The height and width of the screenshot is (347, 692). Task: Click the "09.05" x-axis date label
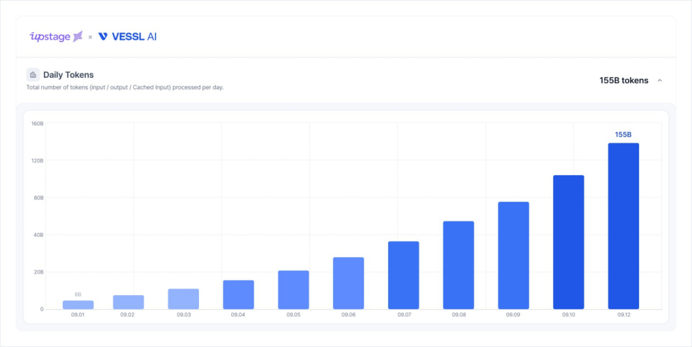pos(294,315)
